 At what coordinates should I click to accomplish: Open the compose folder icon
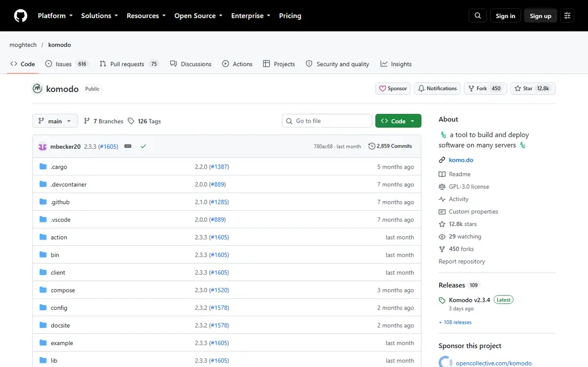click(43, 290)
